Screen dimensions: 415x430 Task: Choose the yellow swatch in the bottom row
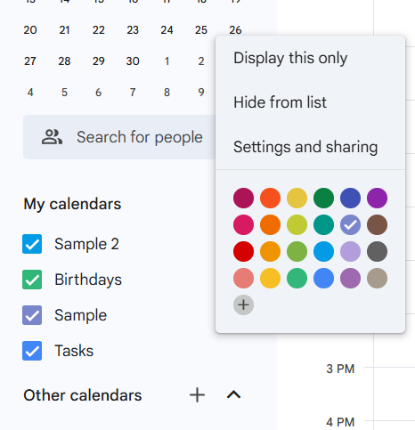(x=270, y=278)
